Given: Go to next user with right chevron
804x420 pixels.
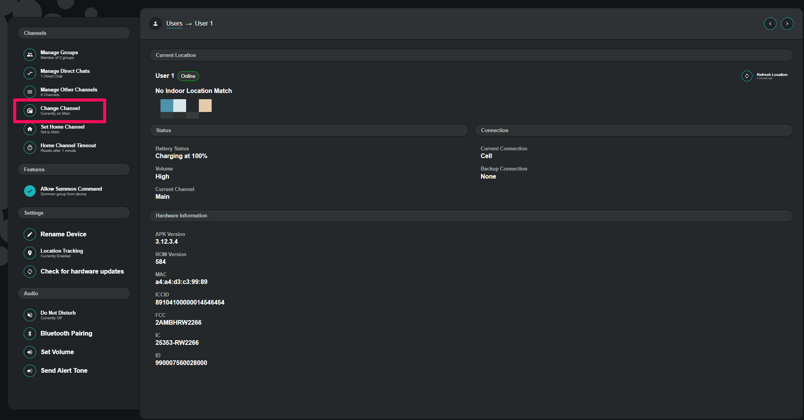Looking at the screenshot, I should [787, 24].
